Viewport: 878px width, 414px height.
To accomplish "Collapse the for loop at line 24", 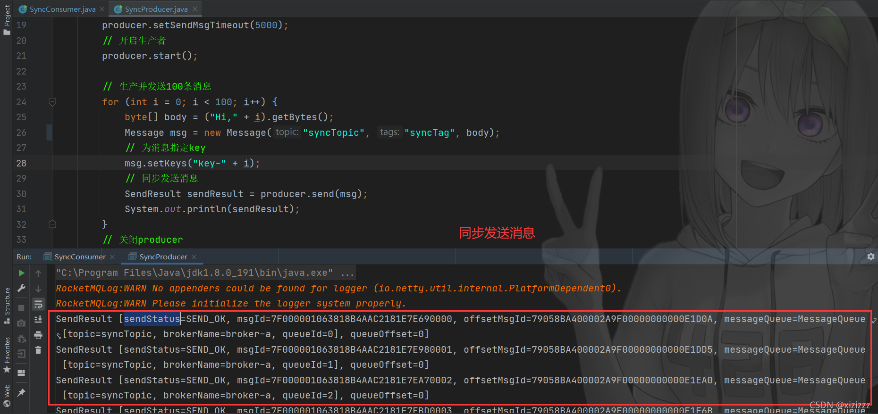I will [52, 102].
